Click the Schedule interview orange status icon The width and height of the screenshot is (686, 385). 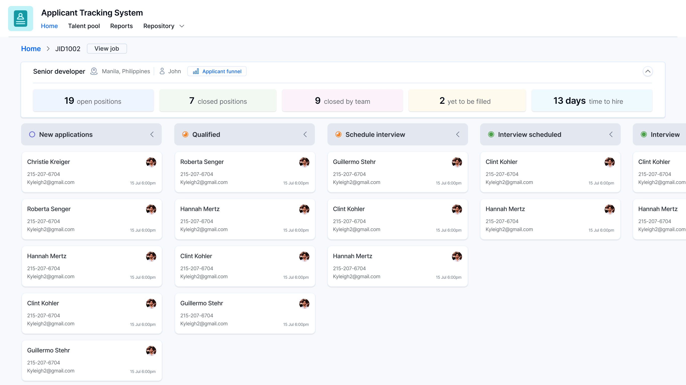tap(338, 135)
